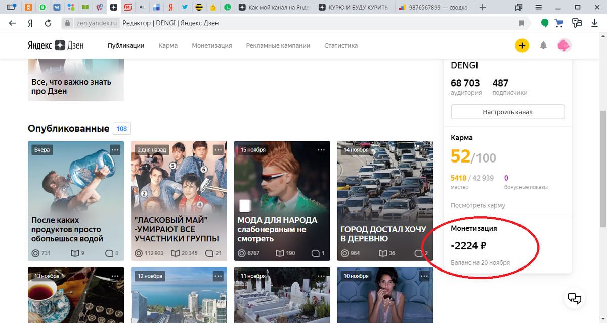Open new browser tab with plus
The width and height of the screenshot is (607, 323).
483,8
